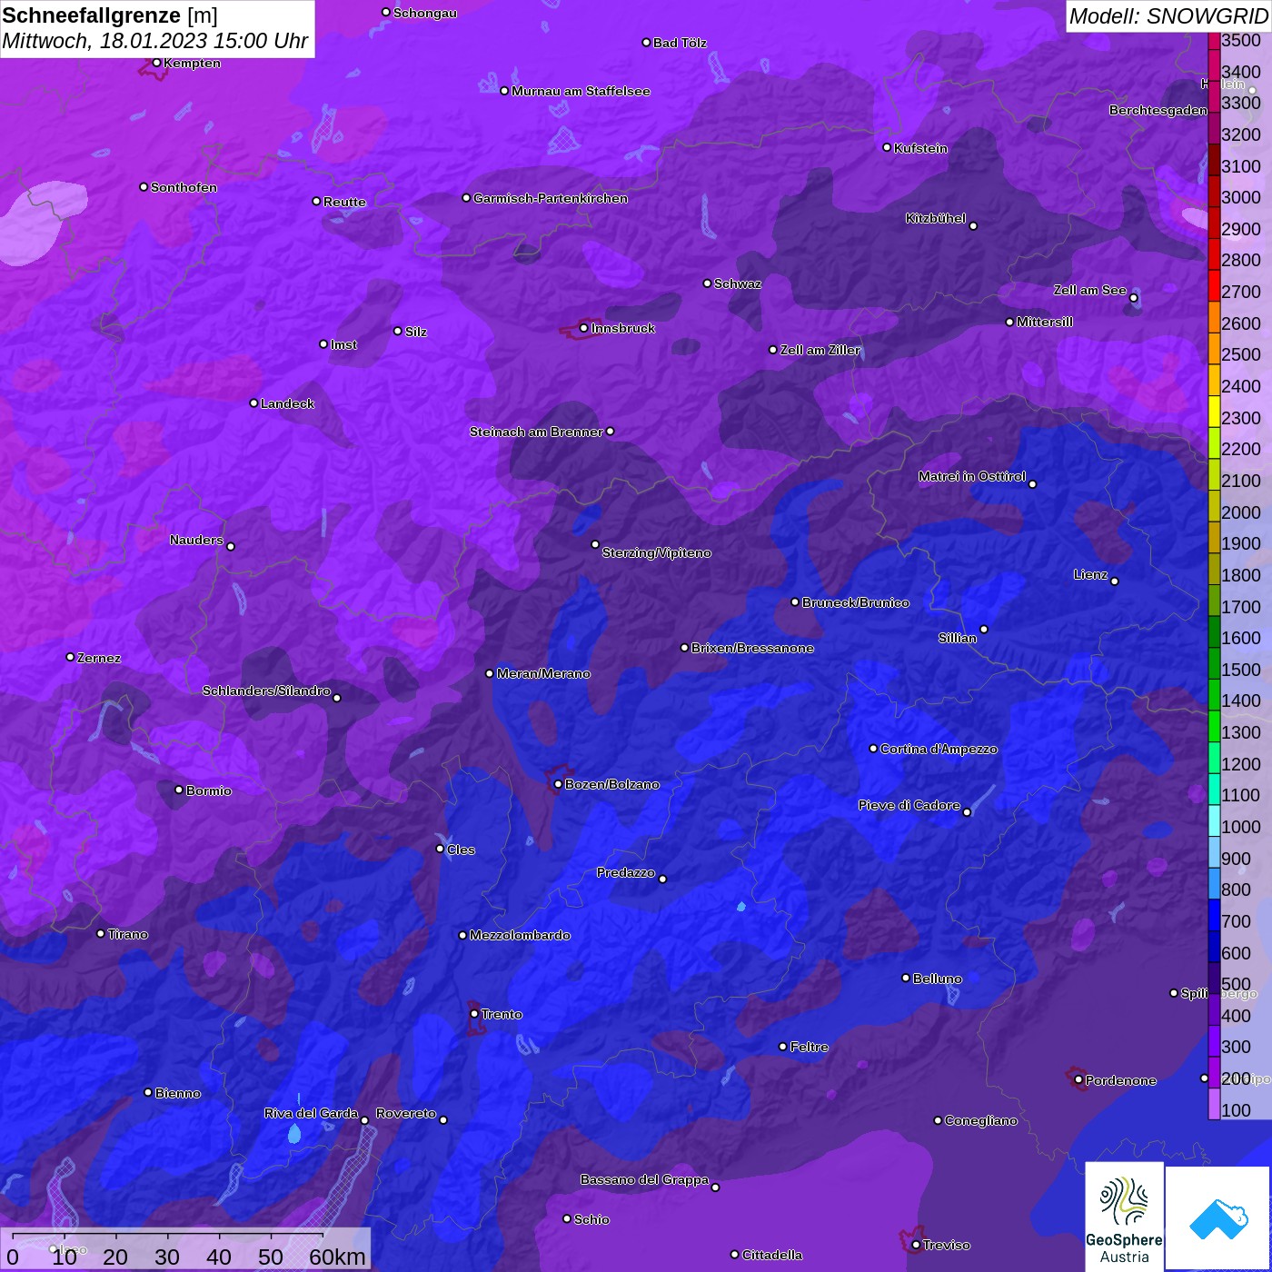Click the 1500 m green legend swatch

tap(1214, 663)
